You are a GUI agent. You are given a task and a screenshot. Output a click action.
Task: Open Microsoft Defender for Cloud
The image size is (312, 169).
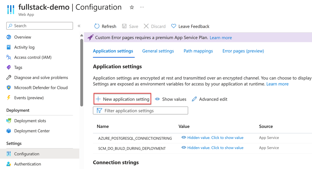(41, 88)
